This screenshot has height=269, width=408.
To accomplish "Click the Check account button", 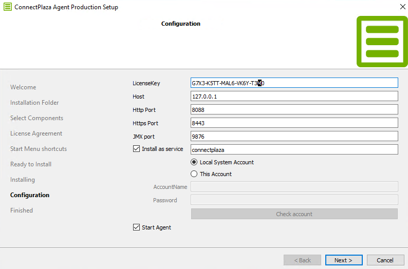I will pyautogui.click(x=294, y=214).
